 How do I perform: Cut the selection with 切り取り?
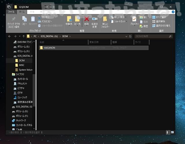(44, 17)
